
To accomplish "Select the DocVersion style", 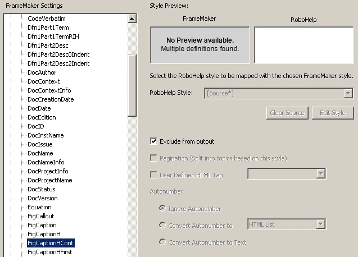I will [x=43, y=198].
